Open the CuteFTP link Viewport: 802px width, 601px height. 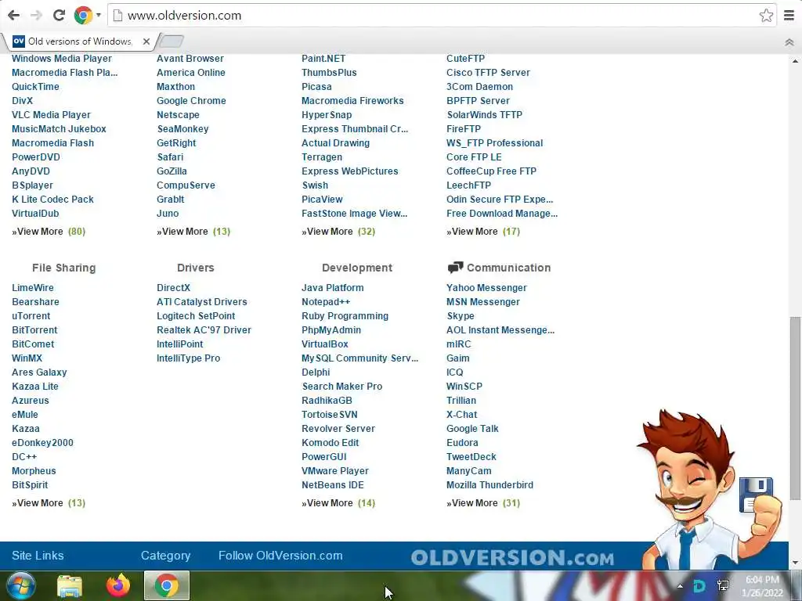[465, 58]
